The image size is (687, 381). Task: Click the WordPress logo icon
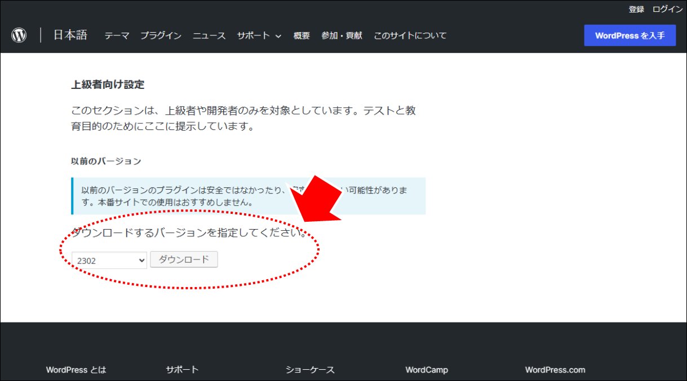click(x=19, y=35)
